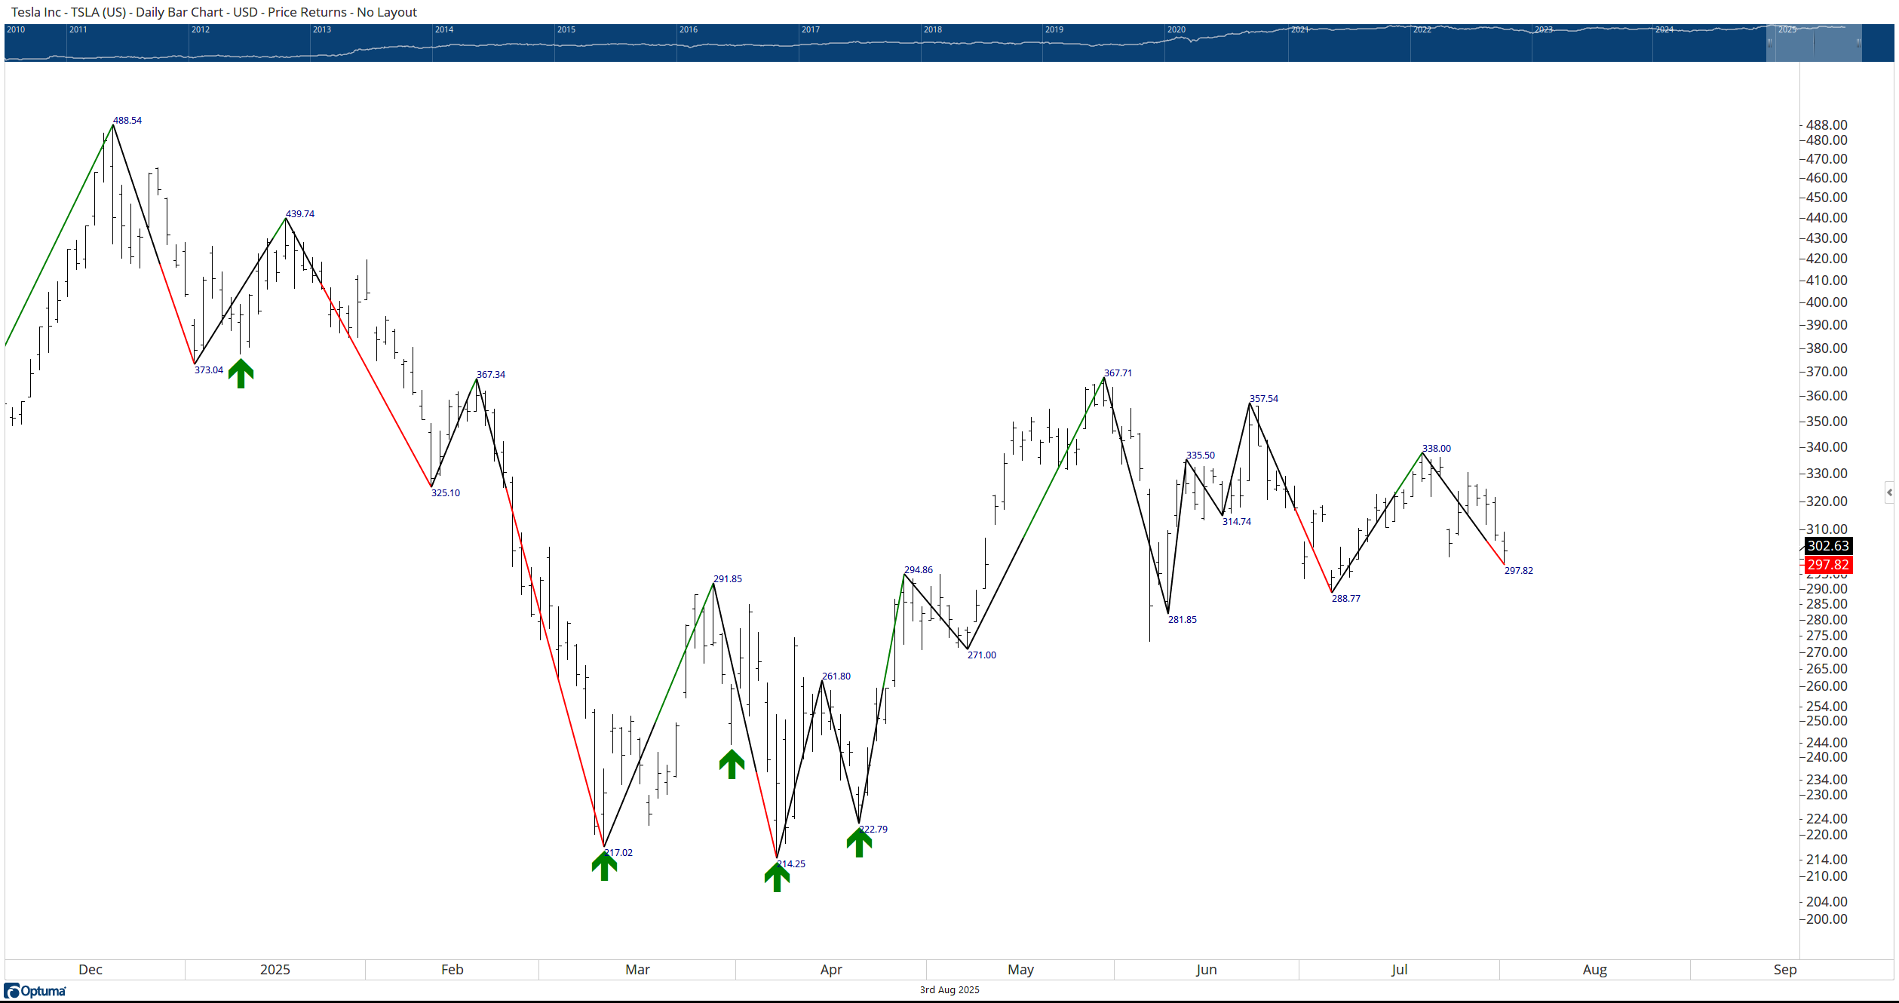
Task: Select green up arrow below 214.25 low
Action: pos(777,877)
